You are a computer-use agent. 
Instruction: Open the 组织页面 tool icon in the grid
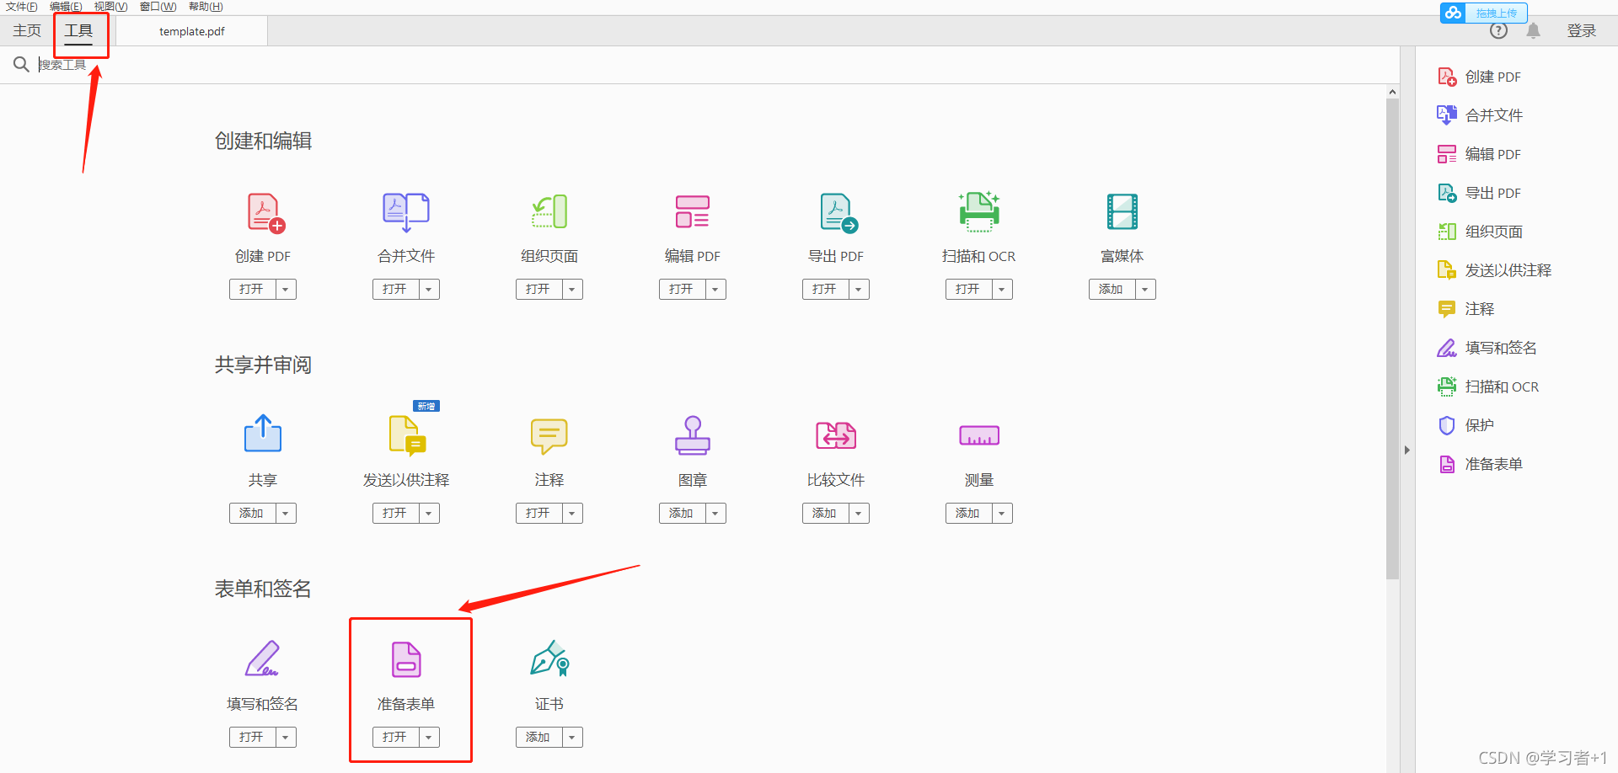549,212
